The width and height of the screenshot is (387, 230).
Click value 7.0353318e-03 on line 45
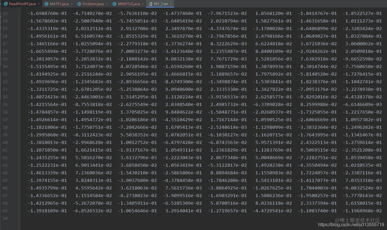364,181
